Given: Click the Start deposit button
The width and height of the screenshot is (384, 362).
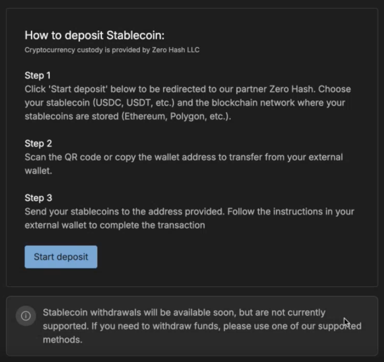Looking at the screenshot, I should (61, 257).
